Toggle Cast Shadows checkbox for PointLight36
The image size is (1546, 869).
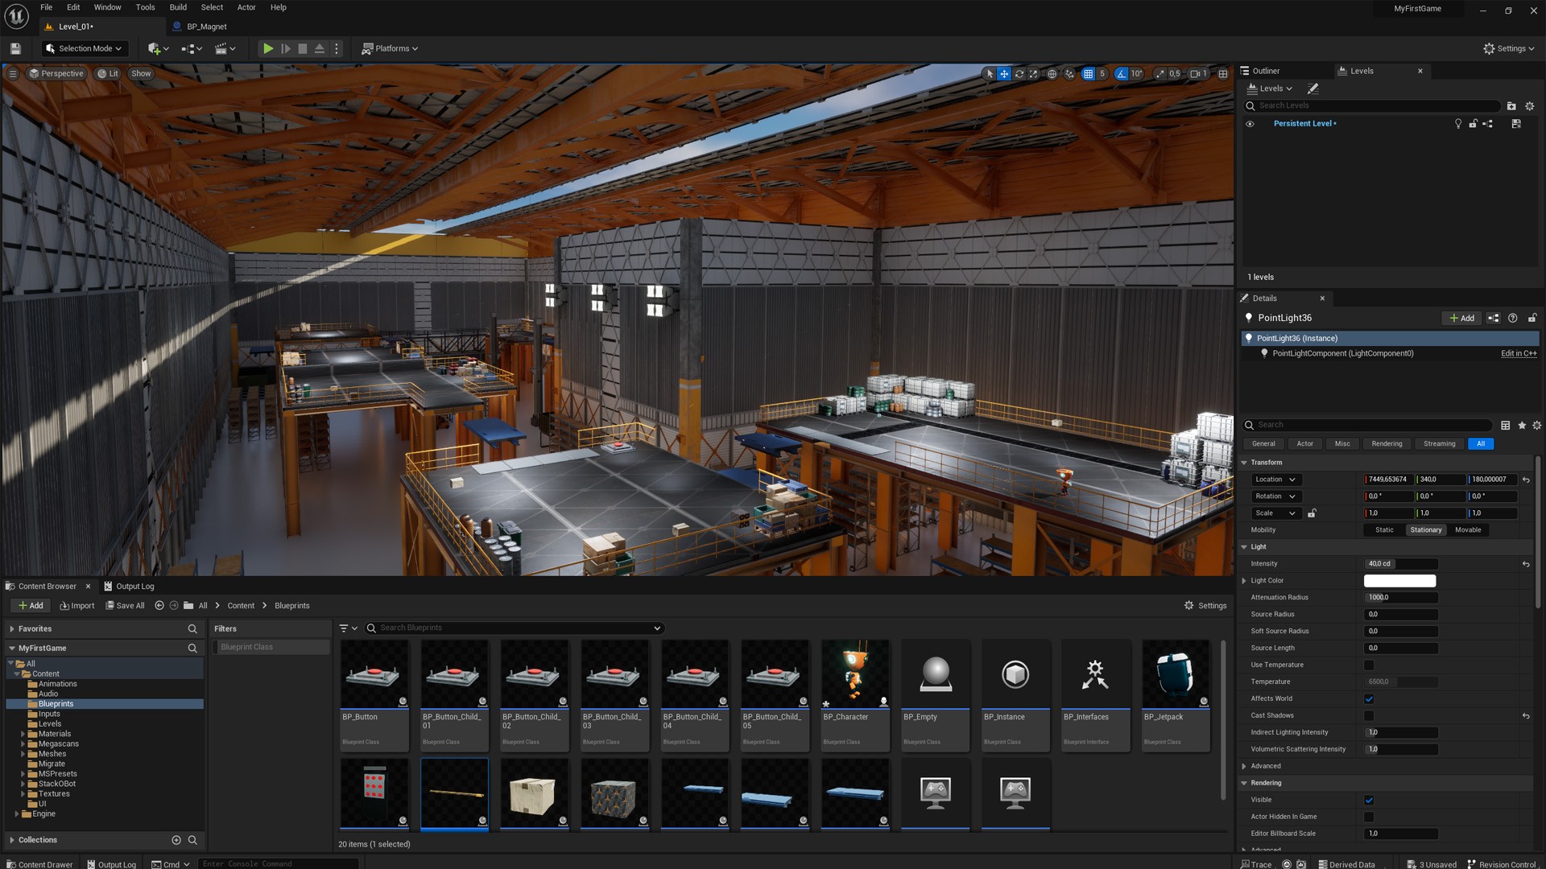coord(1369,715)
